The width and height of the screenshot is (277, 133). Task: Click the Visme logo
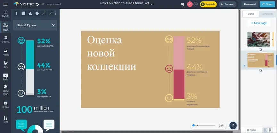24,4
